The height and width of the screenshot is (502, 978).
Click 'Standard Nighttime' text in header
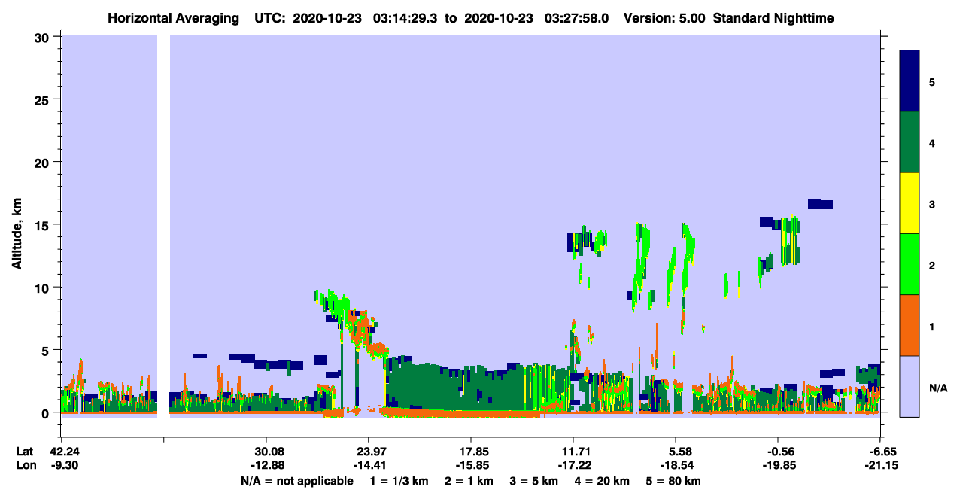click(x=773, y=17)
